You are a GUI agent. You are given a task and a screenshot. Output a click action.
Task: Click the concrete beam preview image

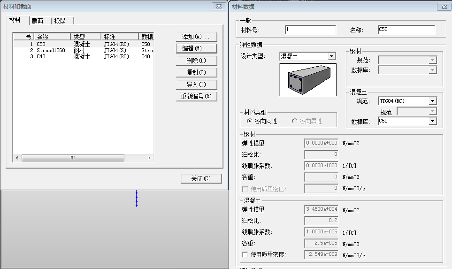(307, 80)
